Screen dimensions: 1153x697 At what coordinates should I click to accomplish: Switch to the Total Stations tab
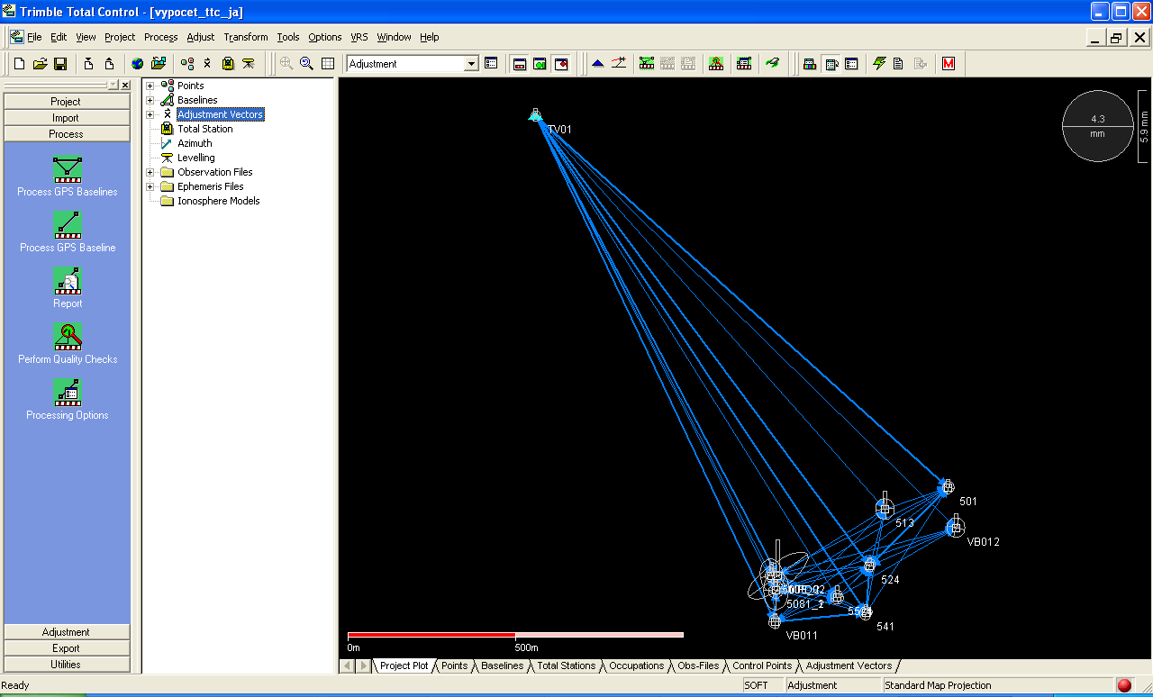click(566, 665)
